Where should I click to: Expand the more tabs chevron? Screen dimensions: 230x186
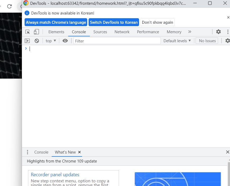click(x=190, y=32)
